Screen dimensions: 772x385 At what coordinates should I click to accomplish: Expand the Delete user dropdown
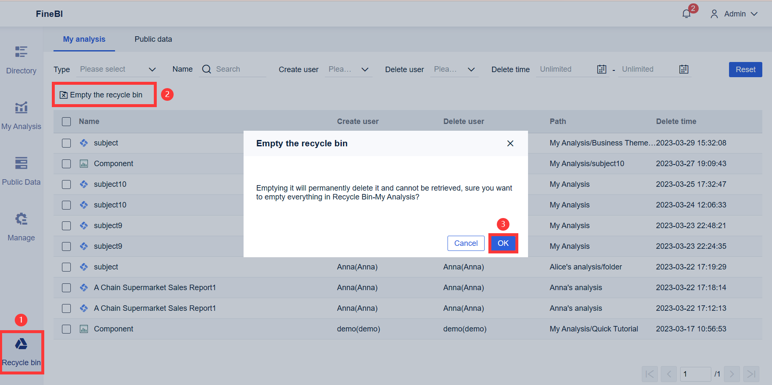coord(454,69)
